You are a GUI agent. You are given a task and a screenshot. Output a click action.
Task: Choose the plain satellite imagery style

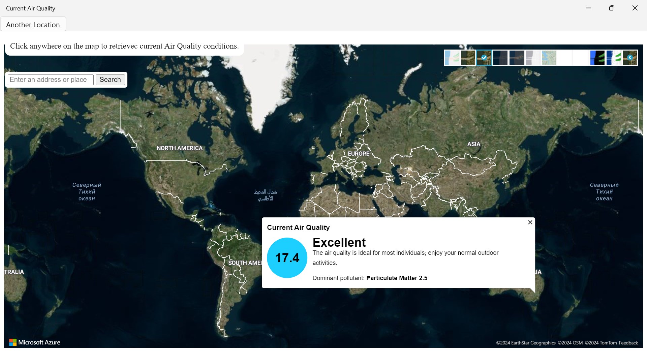(x=468, y=58)
